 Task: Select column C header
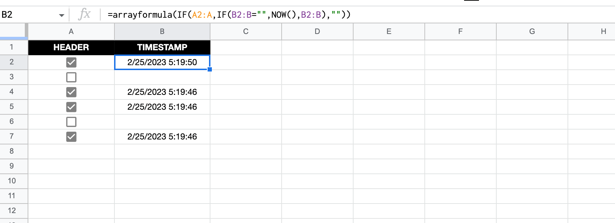pos(246,32)
